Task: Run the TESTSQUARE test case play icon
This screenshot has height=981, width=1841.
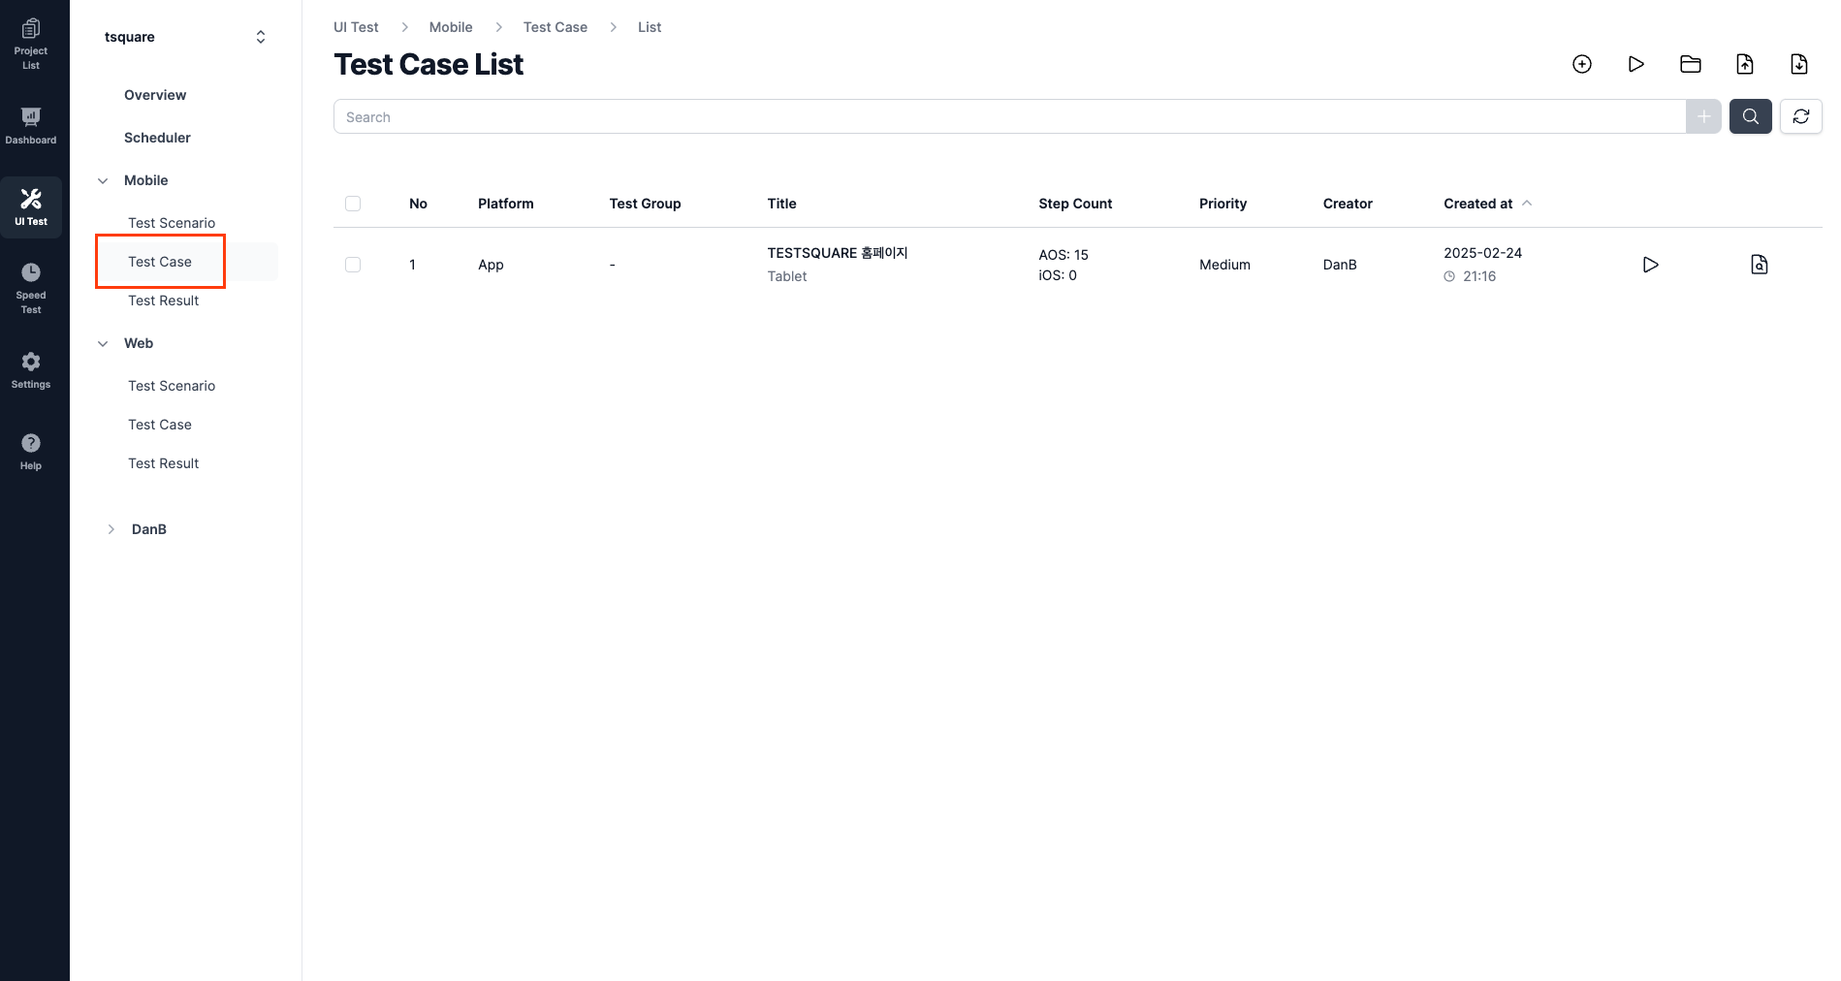Action: (1650, 265)
